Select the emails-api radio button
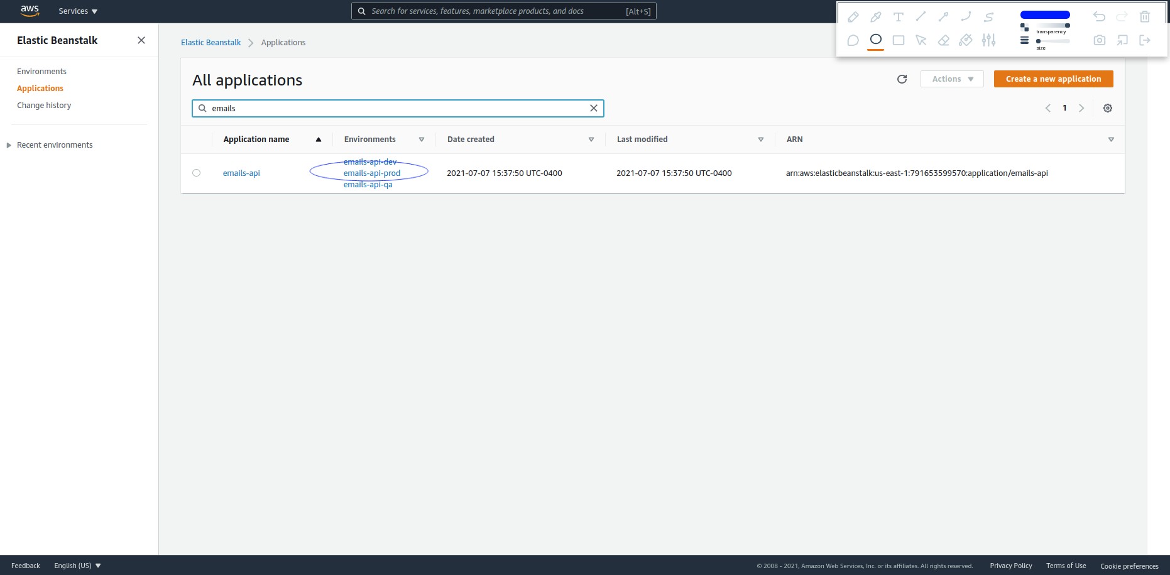Image resolution: width=1170 pixels, height=575 pixels. coord(196,173)
